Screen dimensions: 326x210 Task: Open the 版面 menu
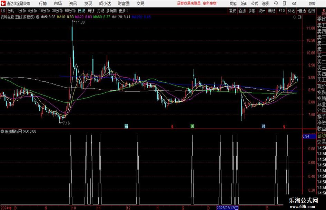244,3
